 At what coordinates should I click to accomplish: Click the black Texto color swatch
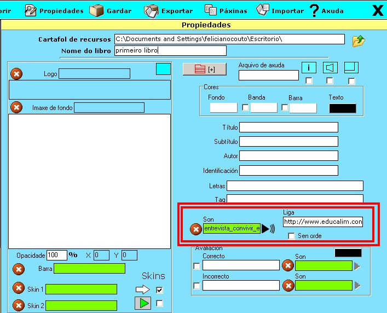[342, 108]
